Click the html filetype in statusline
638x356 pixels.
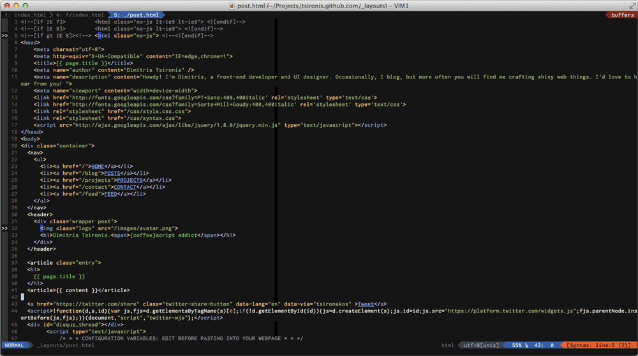(447, 345)
